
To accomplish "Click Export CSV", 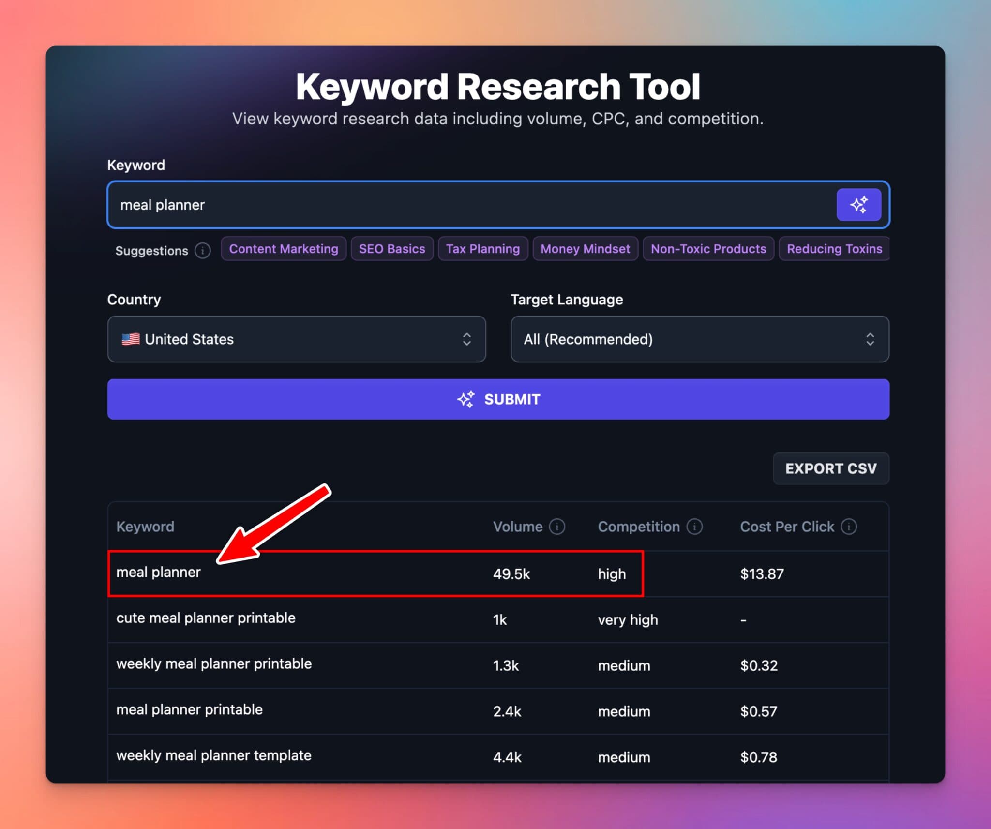I will pyautogui.click(x=831, y=468).
